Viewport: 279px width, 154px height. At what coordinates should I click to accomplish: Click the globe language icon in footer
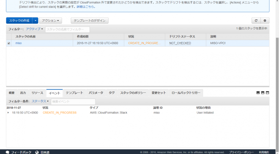tap(37, 152)
